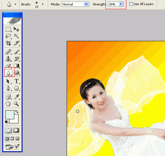This screenshot has width=165, height=156.
Task: Select the Zoom magnifier tool
Action: [x=16, y=104]
